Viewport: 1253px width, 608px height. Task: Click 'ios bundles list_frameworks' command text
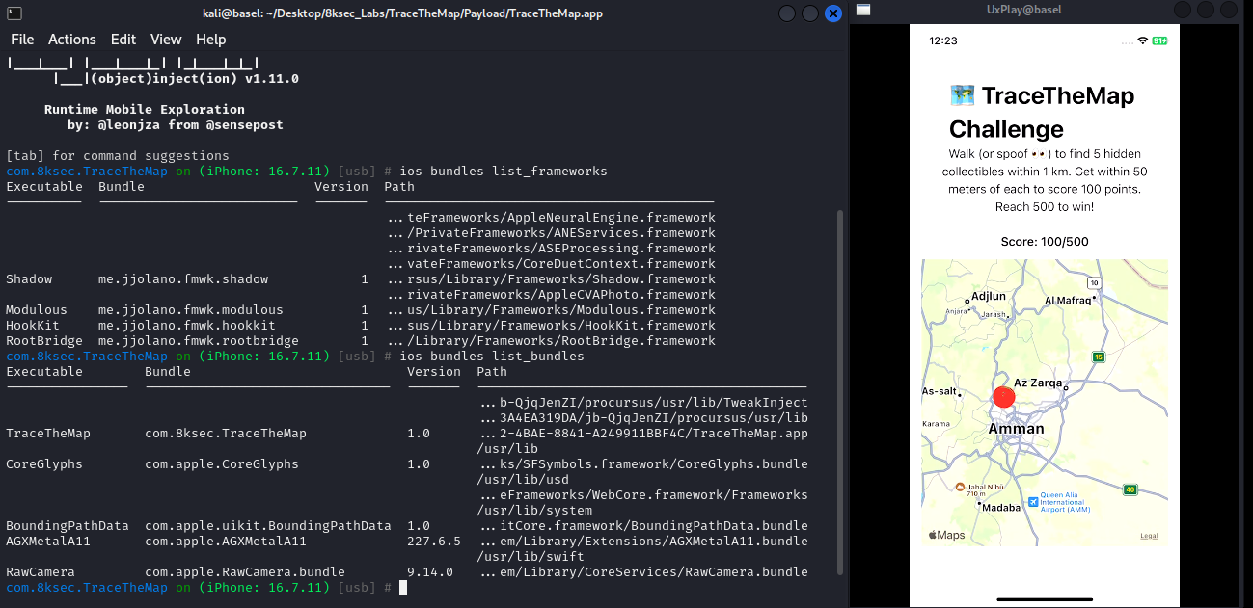point(504,171)
